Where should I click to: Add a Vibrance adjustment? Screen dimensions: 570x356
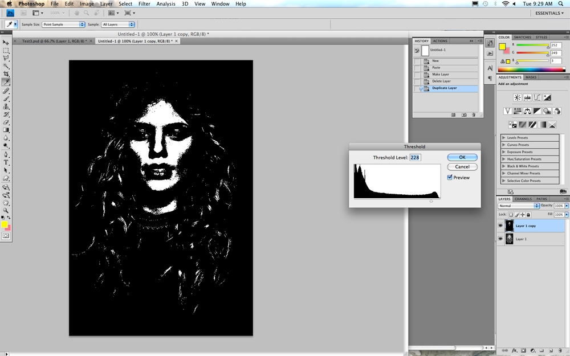coord(507,111)
